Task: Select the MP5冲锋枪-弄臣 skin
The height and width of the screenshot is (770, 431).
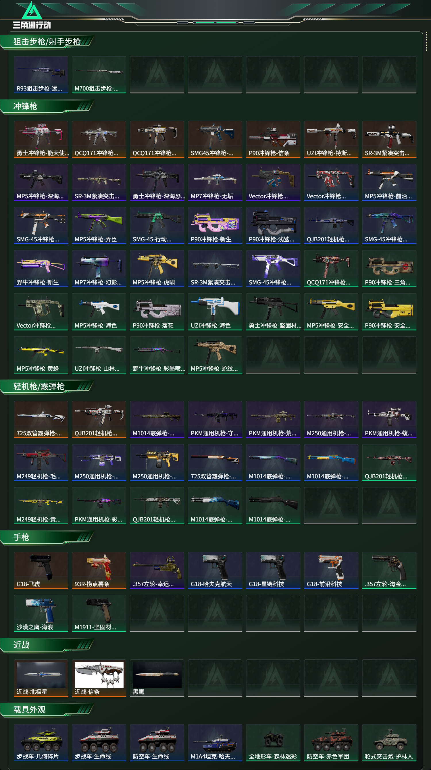Action: 99,225
